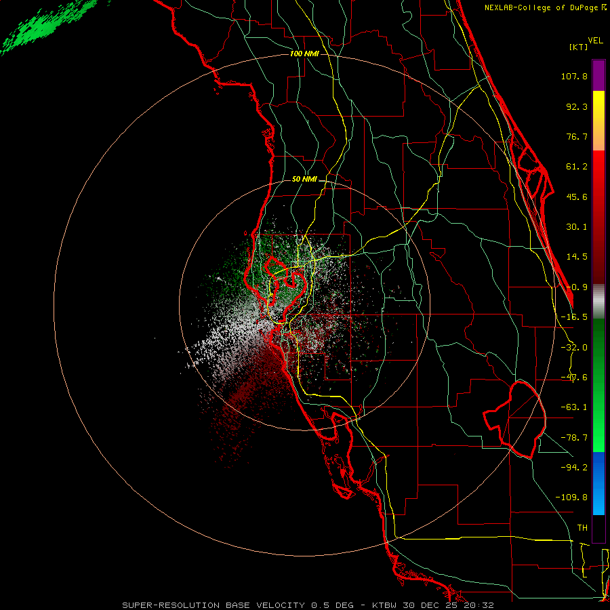
Task: Click the -47.6 velocity scale value
Action: (x=574, y=378)
